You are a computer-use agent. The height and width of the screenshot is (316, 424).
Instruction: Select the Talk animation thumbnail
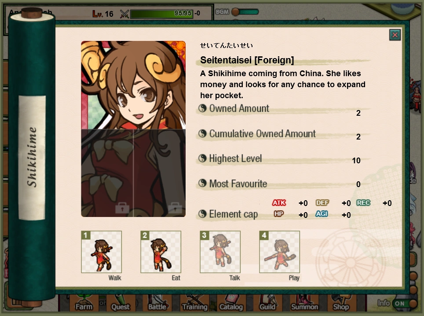pos(220,252)
